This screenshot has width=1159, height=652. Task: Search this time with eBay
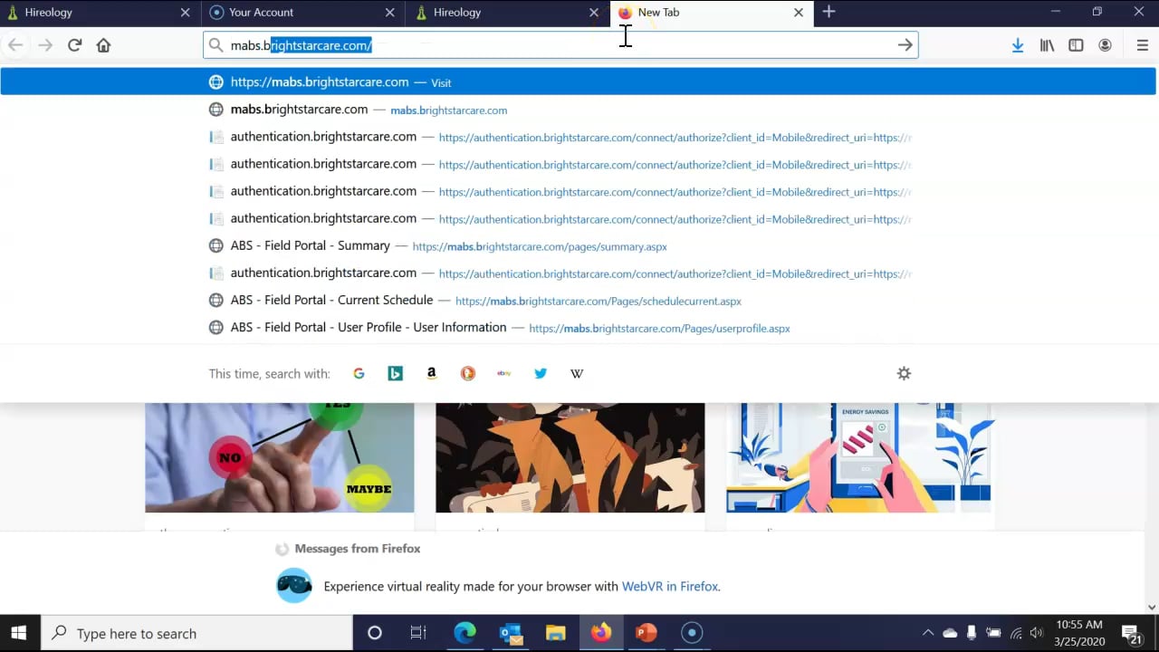click(x=503, y=373)
